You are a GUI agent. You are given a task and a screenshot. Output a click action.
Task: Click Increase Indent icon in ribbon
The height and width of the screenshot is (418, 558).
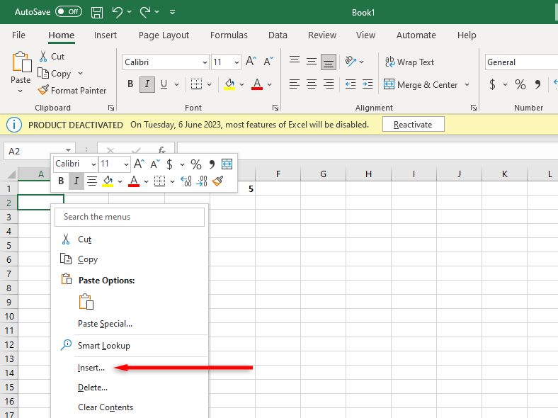[367, 84]
